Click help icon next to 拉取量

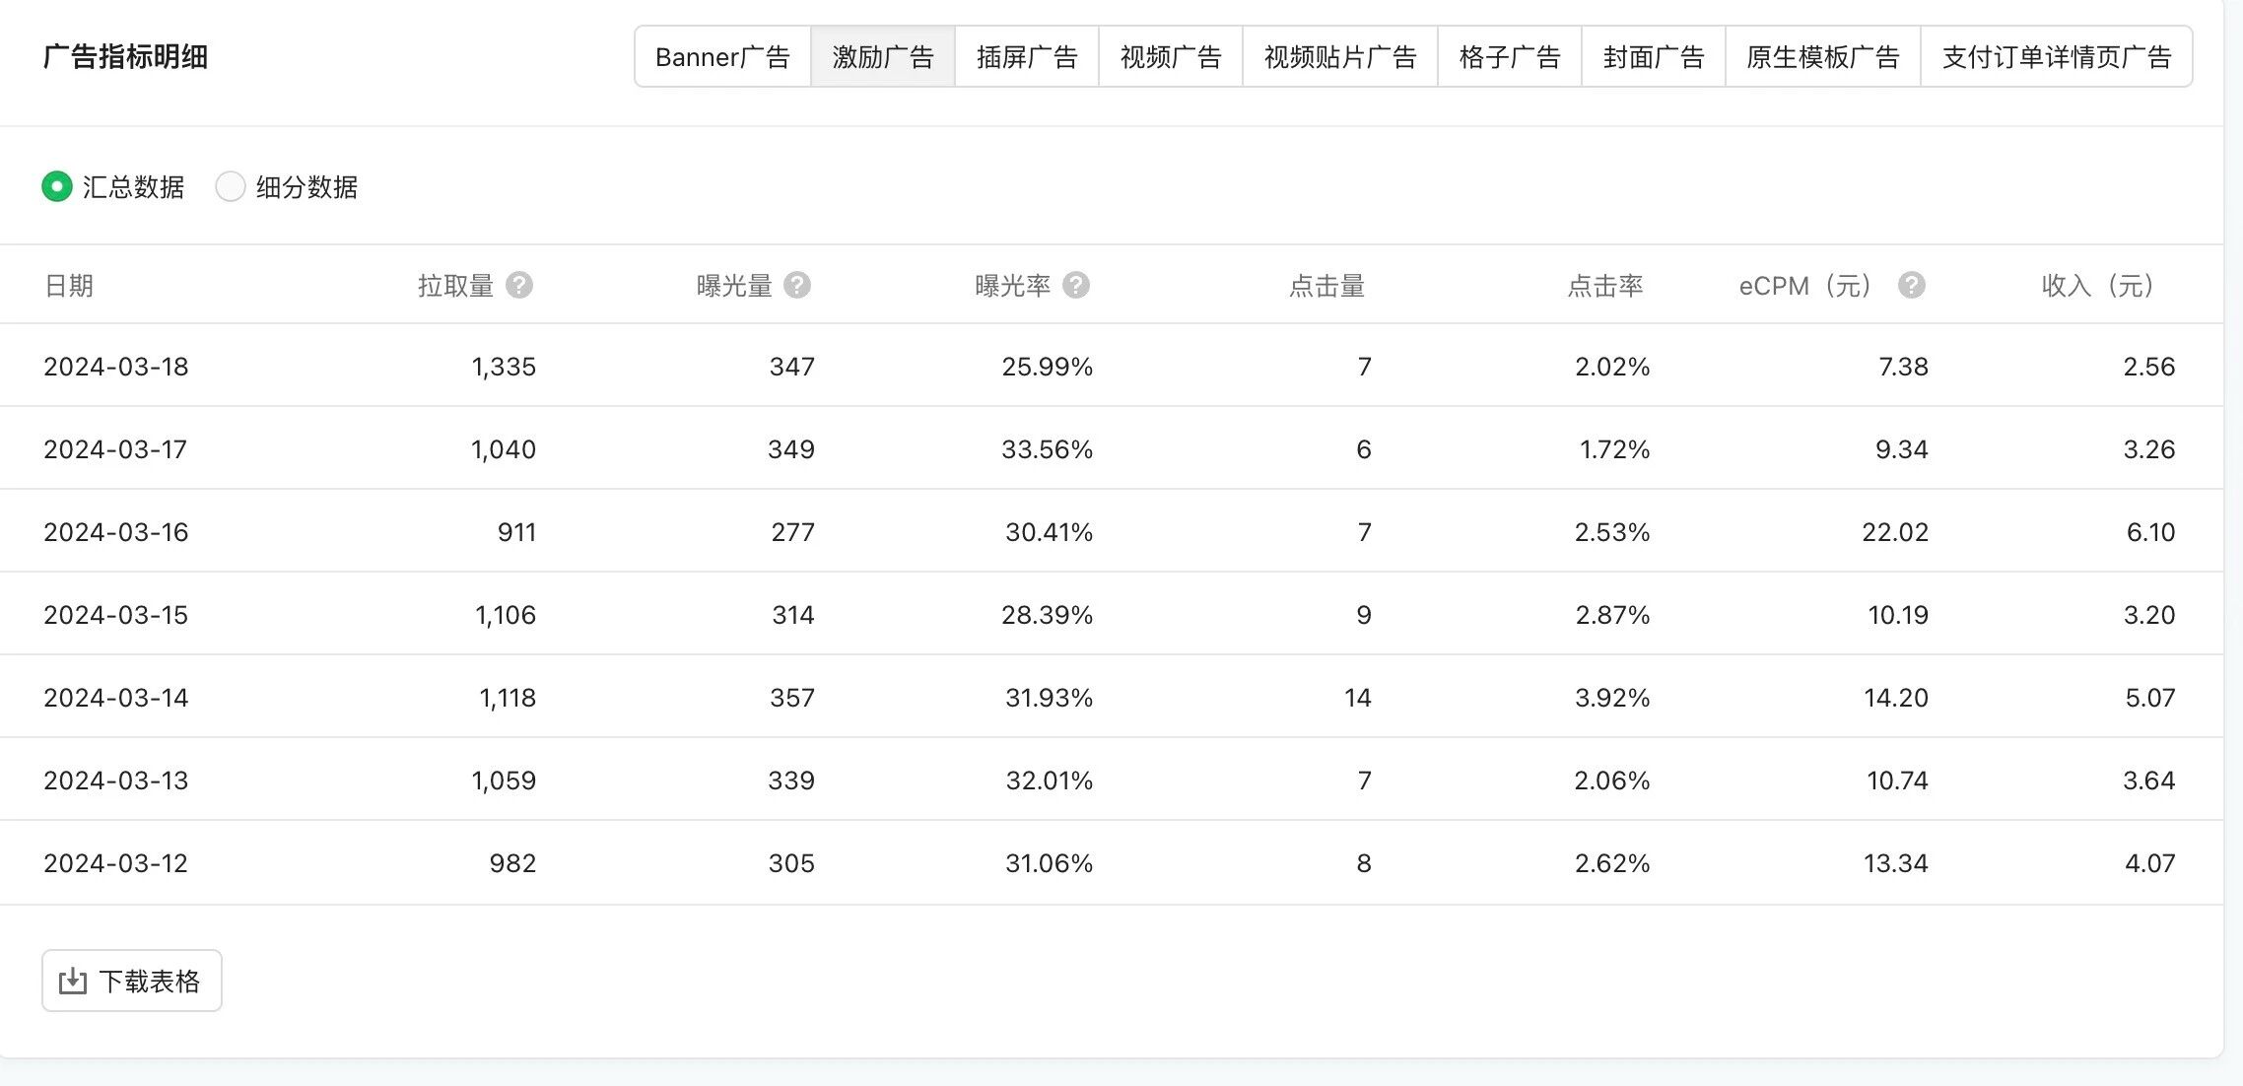tap(519, 286)
